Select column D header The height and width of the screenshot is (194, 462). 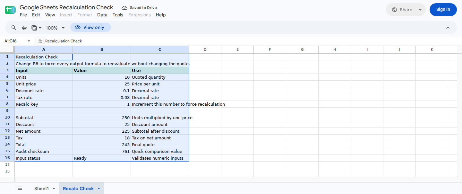point(205,49)
